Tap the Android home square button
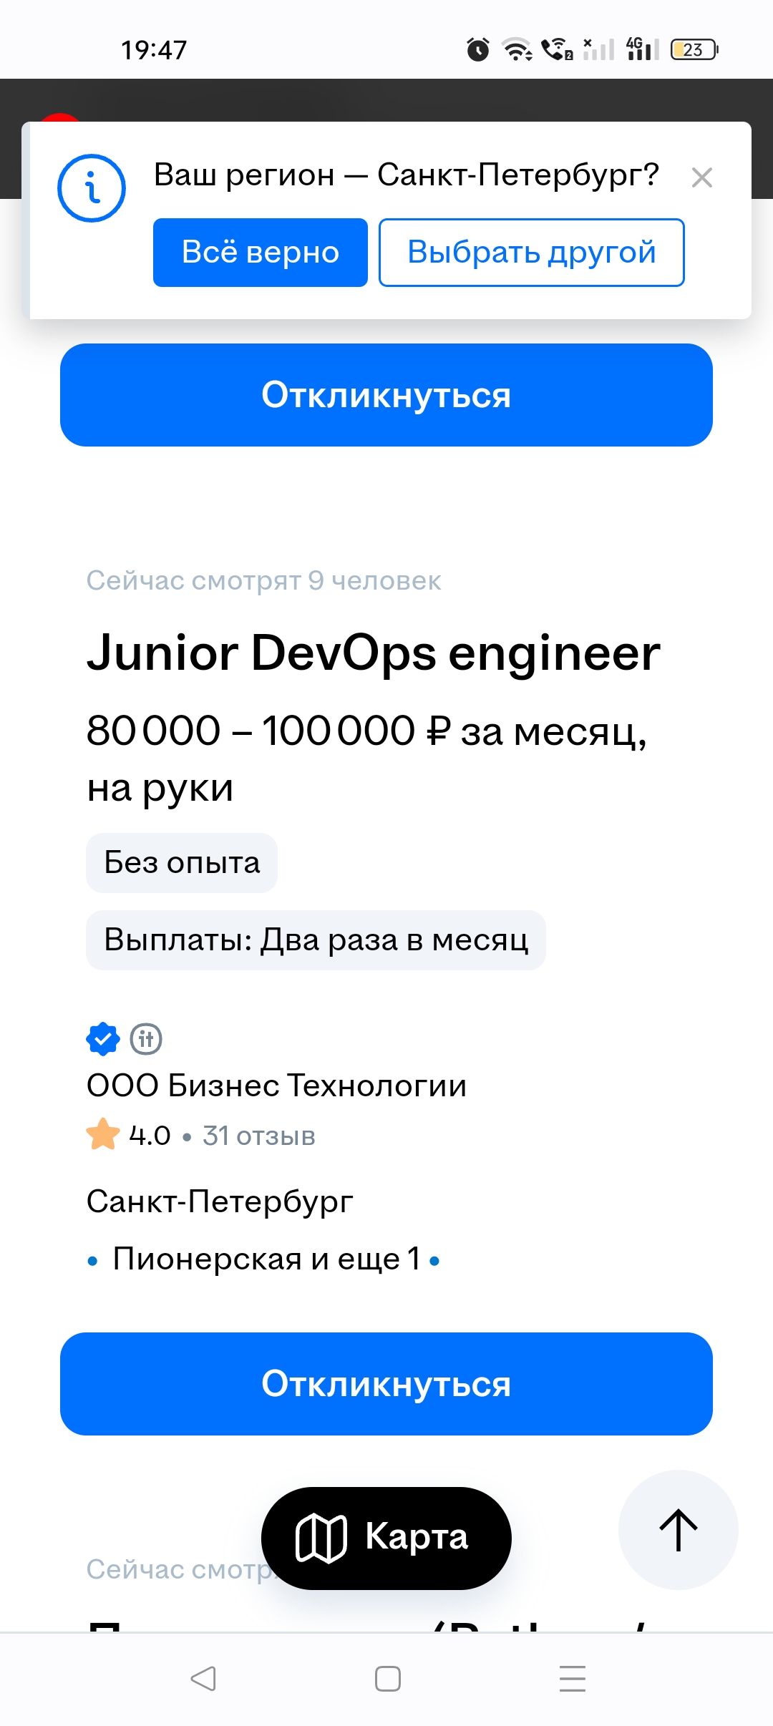The image size is (773, 1726). tap(388, 1679)
